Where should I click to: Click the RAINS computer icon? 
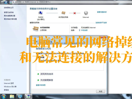[x=40, y=13]
